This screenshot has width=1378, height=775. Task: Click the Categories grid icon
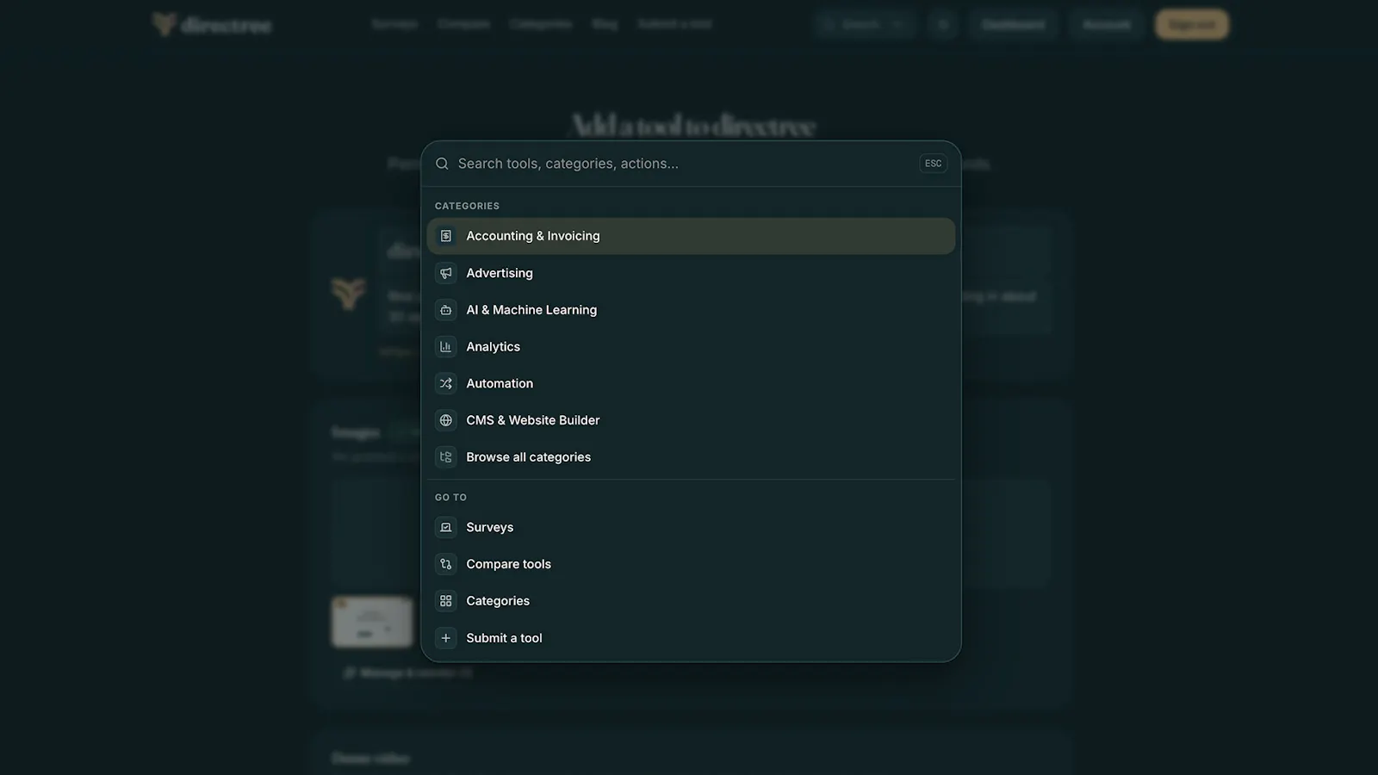446,601
